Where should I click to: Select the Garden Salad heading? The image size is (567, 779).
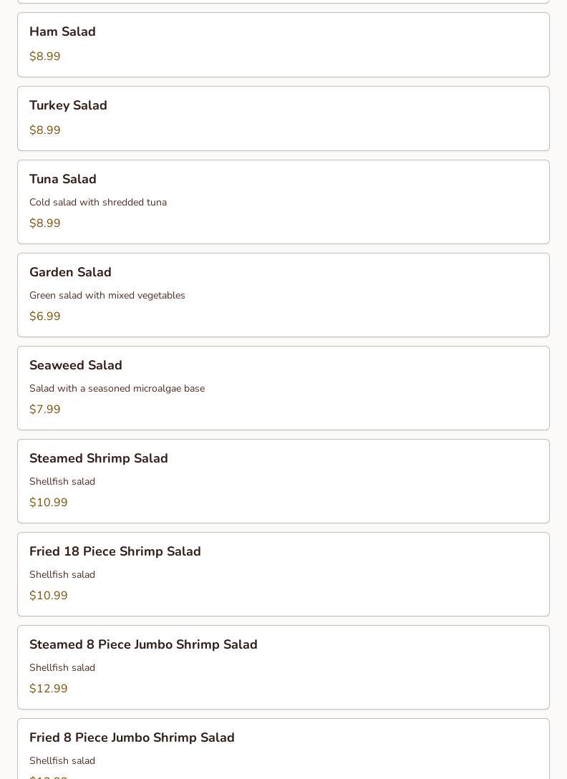click(70, 272)
